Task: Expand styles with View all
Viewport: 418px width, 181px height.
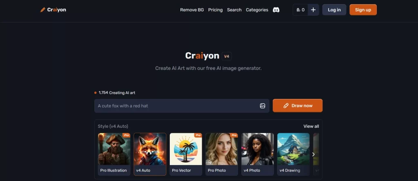Action: coord(311,126)
